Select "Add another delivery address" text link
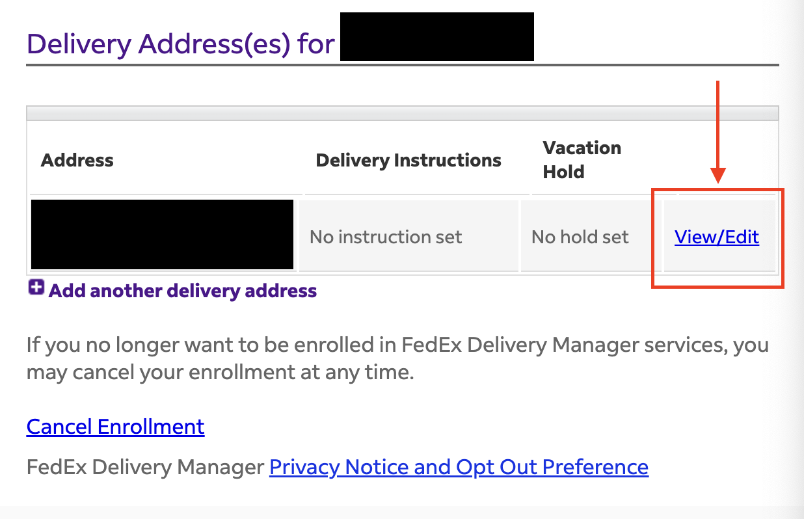The height and width of the screenshot is (519, 804). pos(183,291)
